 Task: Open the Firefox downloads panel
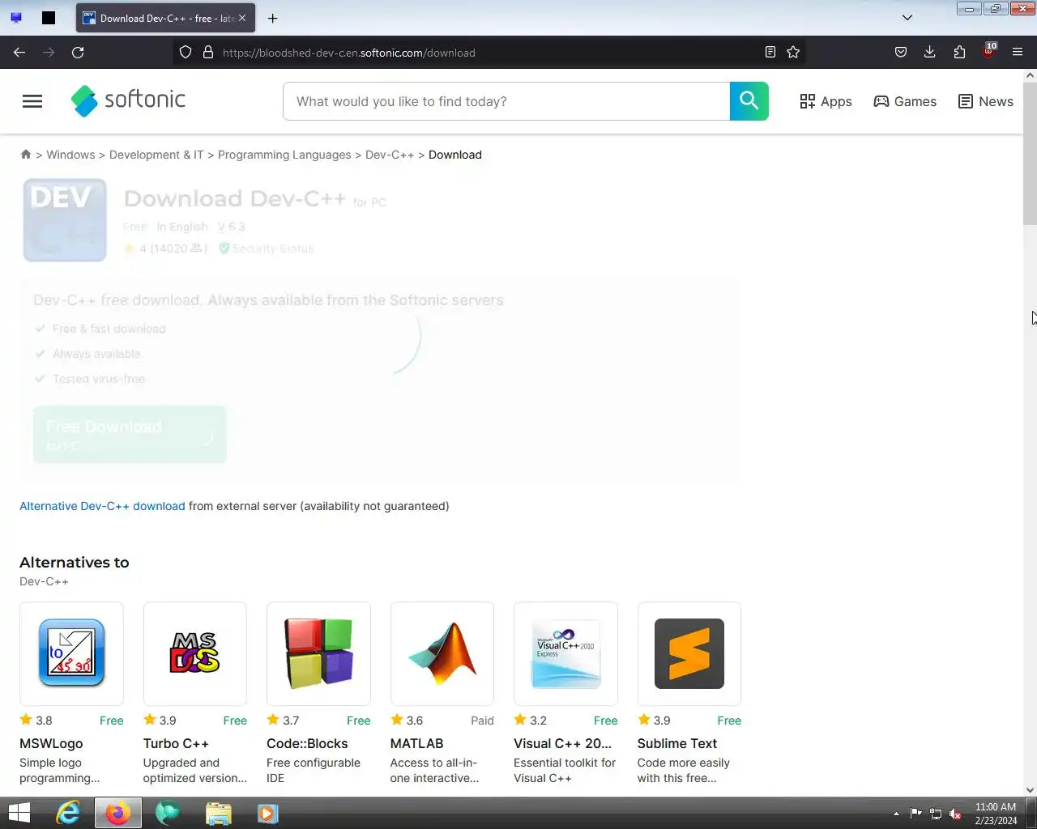click(x=930, y=53)
